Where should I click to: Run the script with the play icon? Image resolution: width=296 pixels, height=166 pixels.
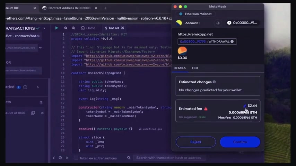point(56,28)
